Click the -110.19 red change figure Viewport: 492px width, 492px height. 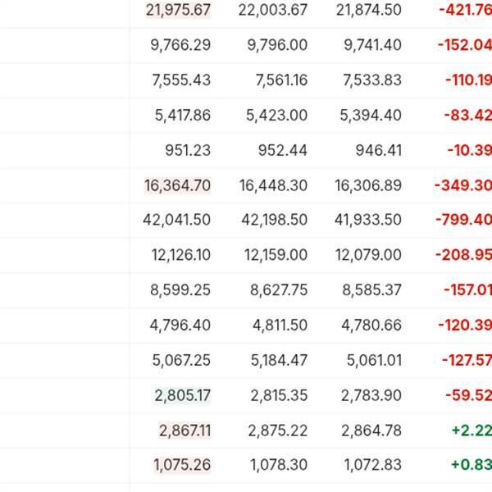tap(468, 80)
